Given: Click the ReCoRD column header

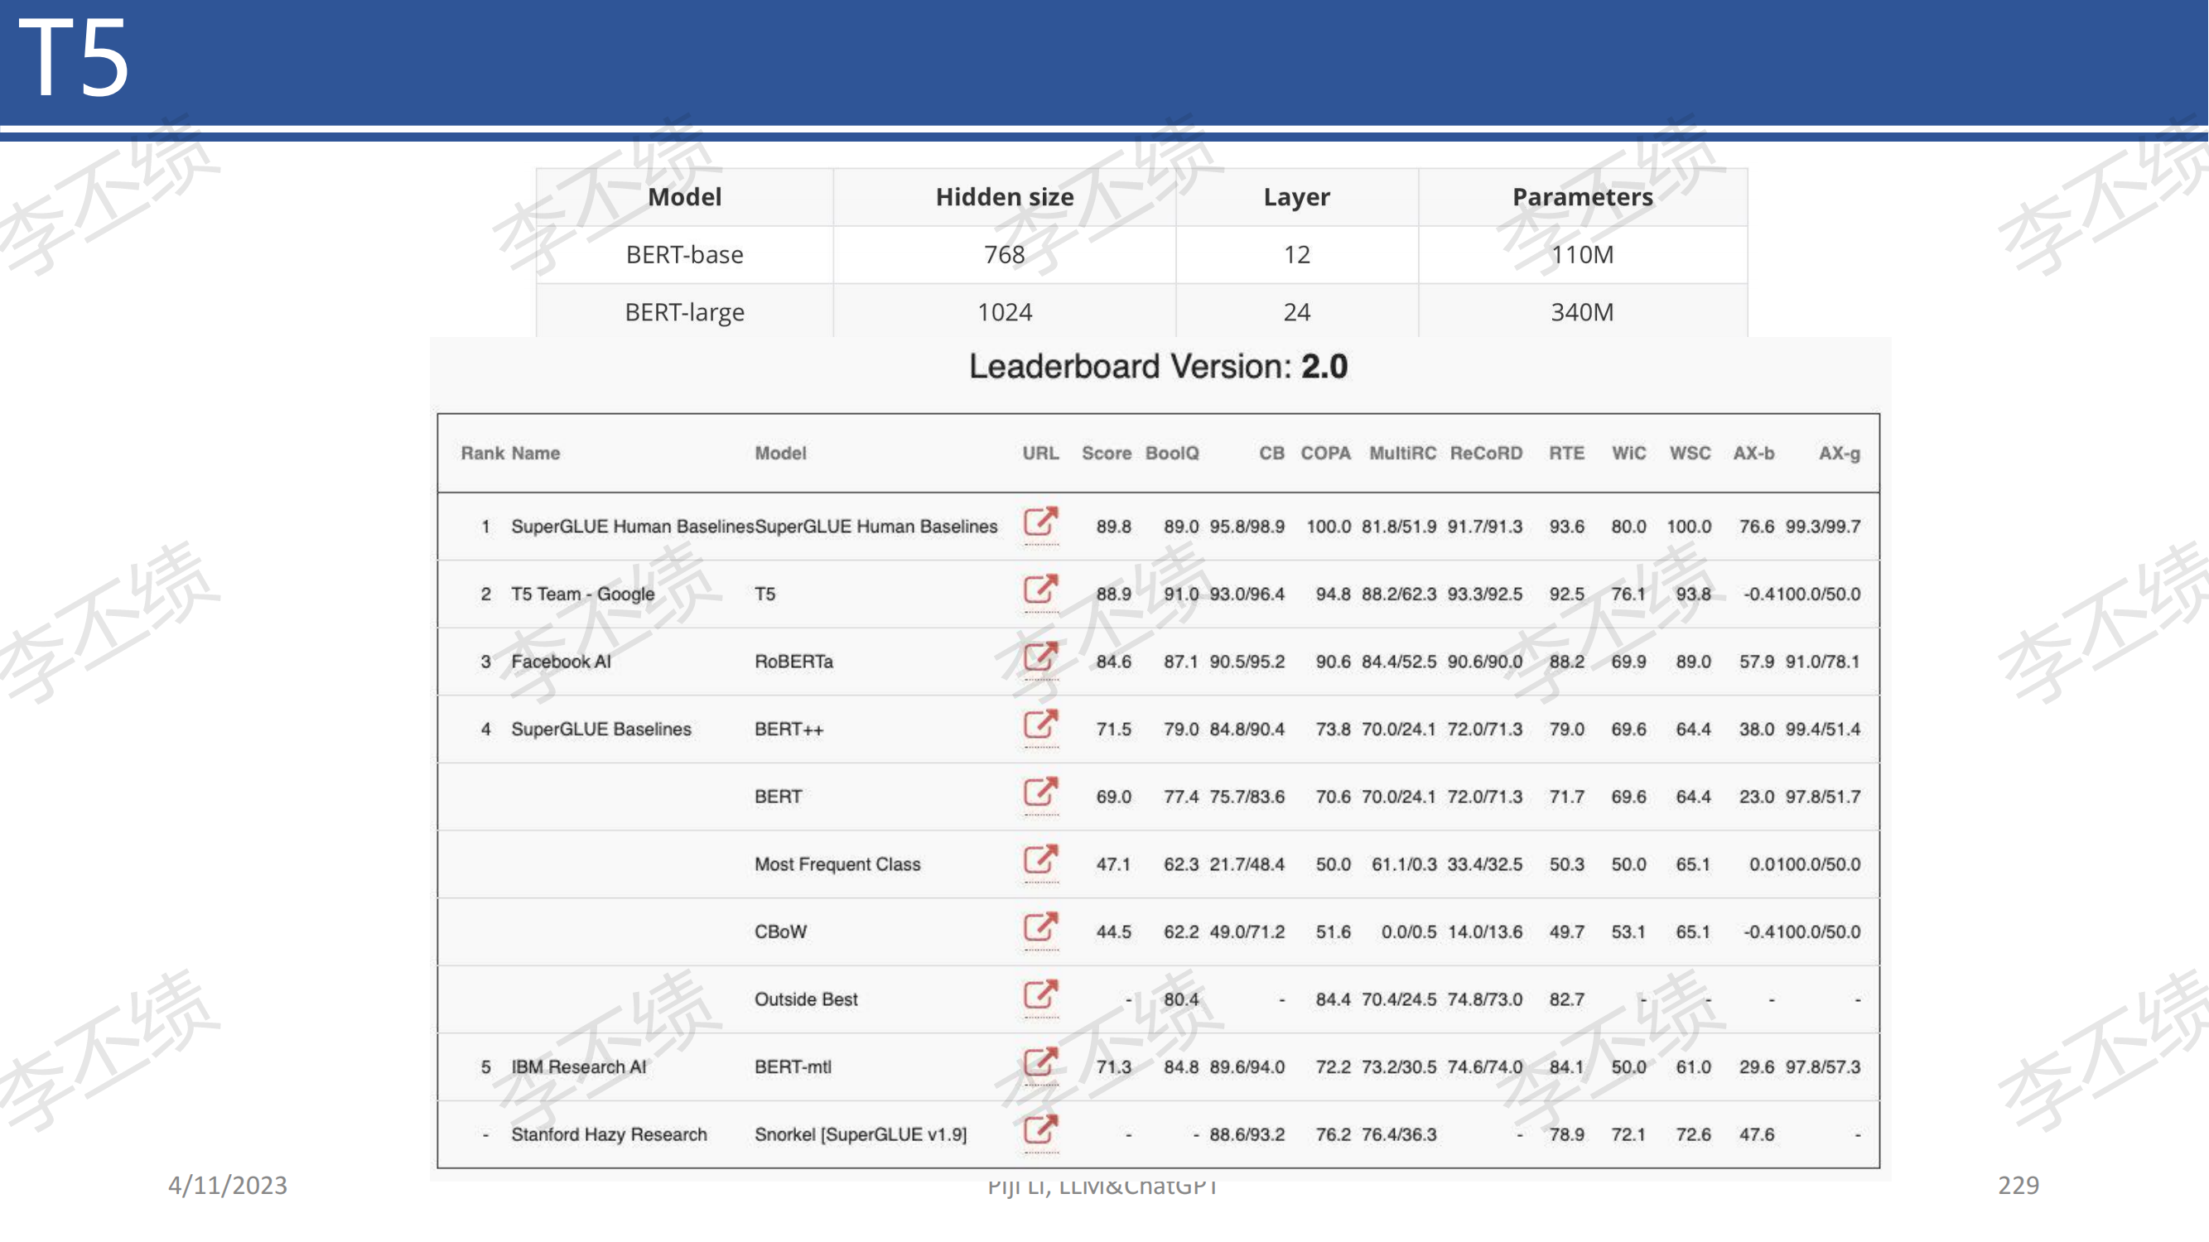Looking at the screenshot, I should tap(1486, 453).
